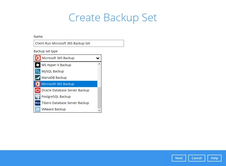Click the Name input field

pos(79,43)
